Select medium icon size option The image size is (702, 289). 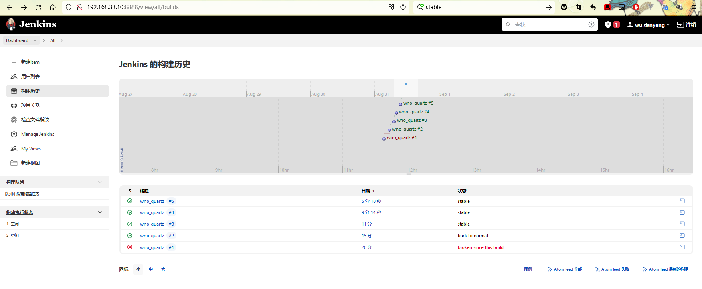coord(151,269)
